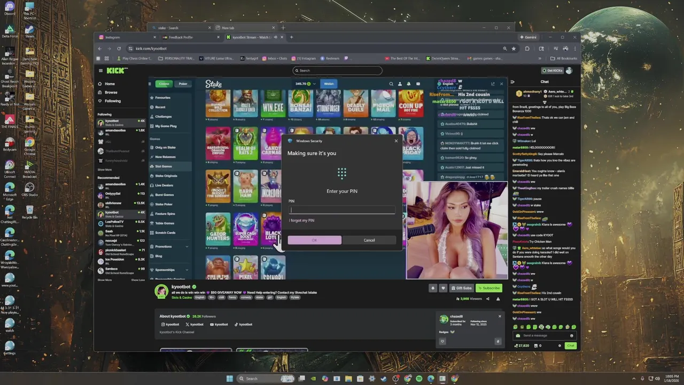The width and height of the screenshot is (684, 385).
Task: Show More under Recommended list
Action: point(105,280)
